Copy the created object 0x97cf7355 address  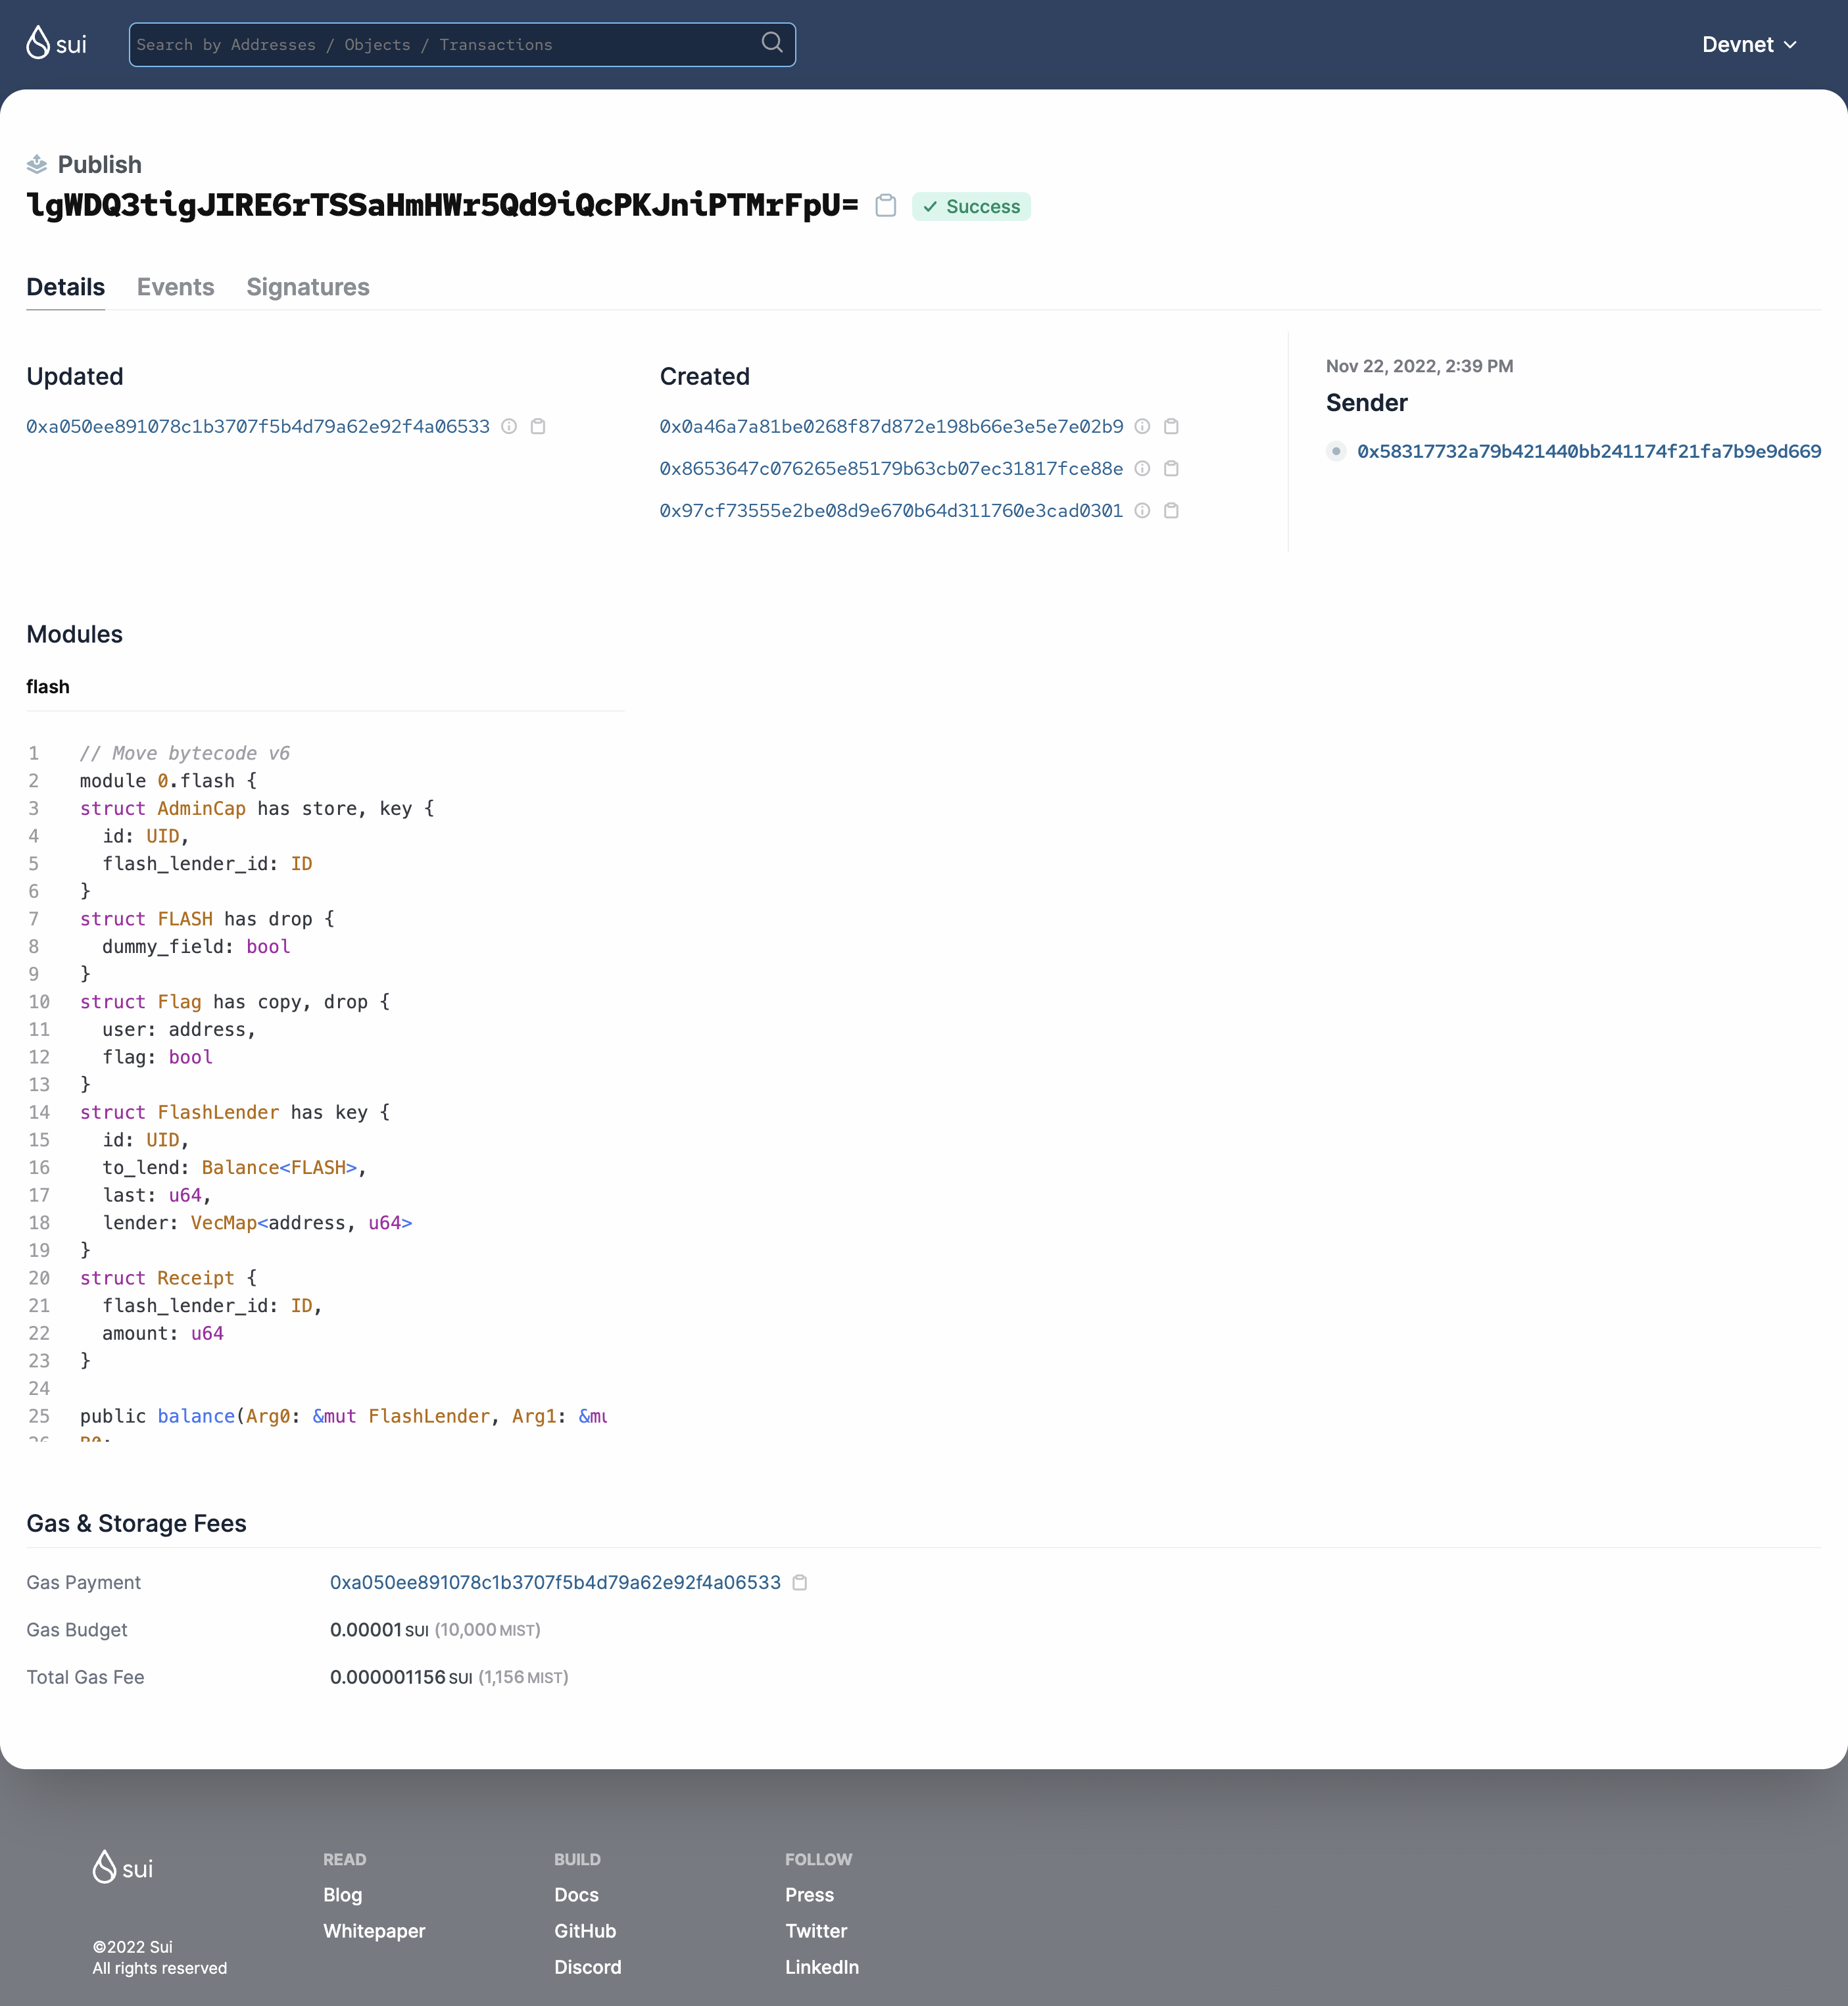[x=1171, y=511]
